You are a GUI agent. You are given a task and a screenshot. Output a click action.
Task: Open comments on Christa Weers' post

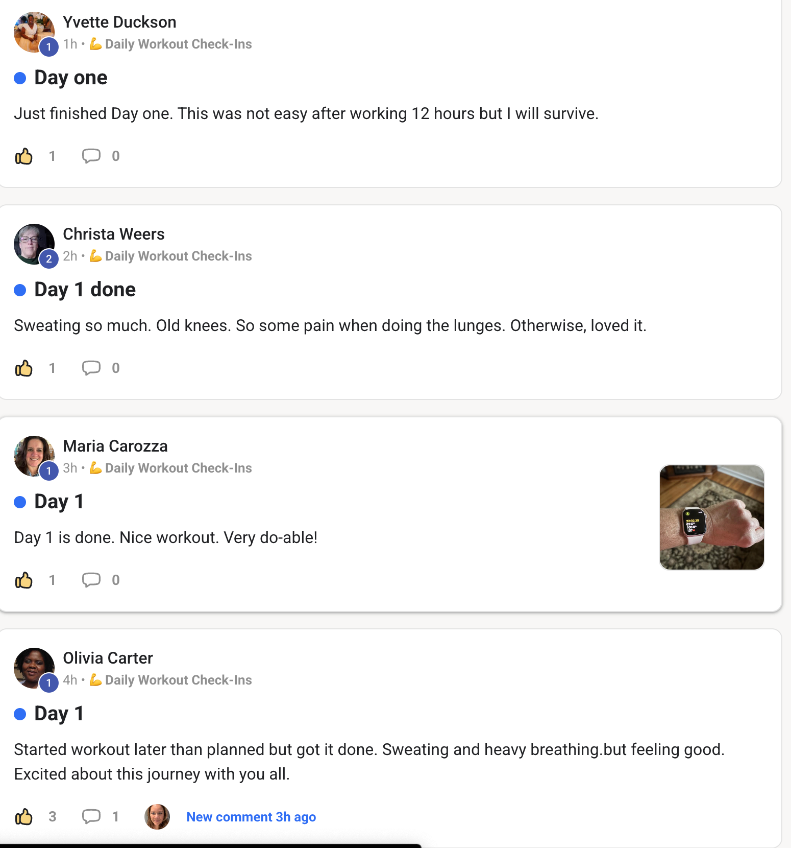(91, 368)
